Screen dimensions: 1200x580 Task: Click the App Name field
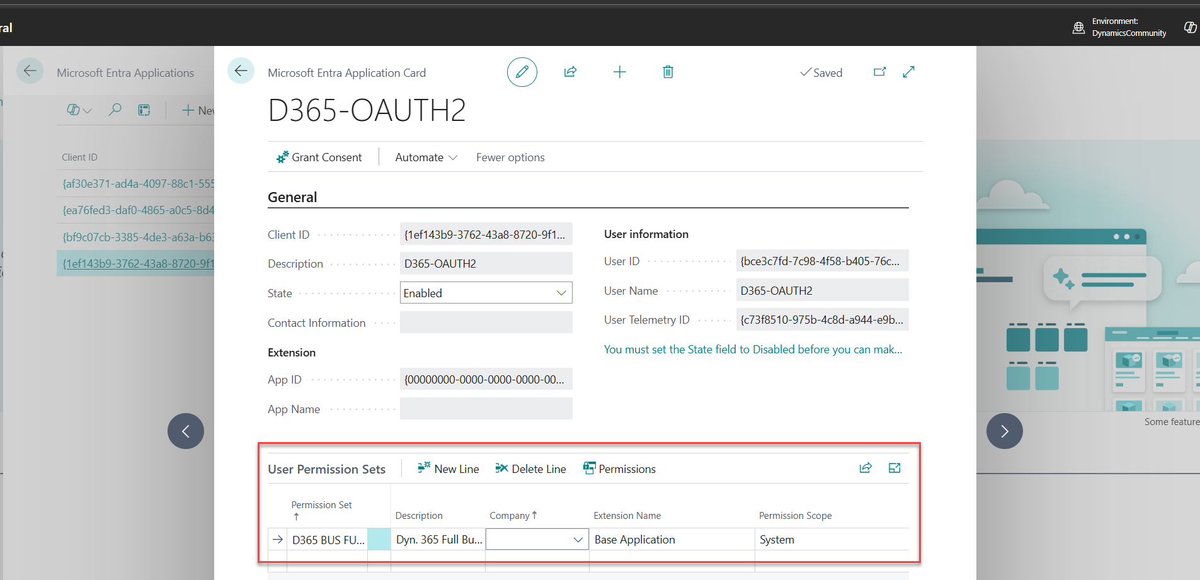pos(486,409)
